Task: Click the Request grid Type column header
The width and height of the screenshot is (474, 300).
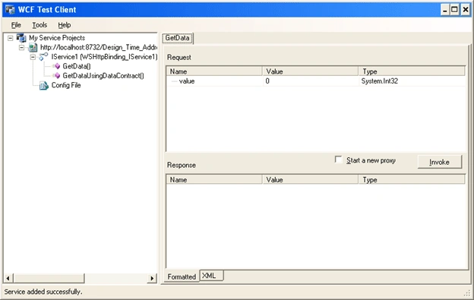Action: (412, 71)
